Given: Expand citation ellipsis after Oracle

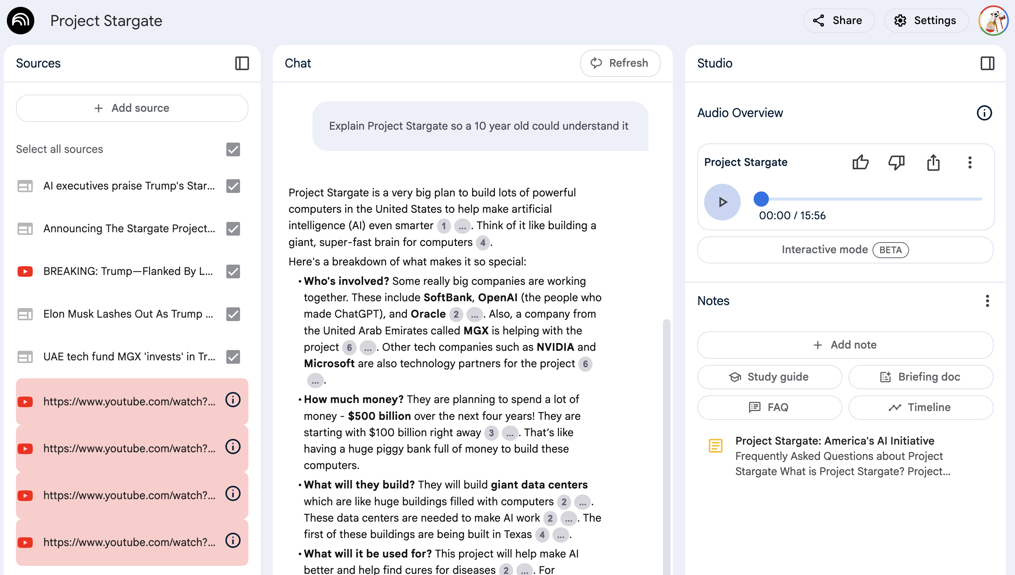Looking at the screenshot, I should [x=474, y=315].
